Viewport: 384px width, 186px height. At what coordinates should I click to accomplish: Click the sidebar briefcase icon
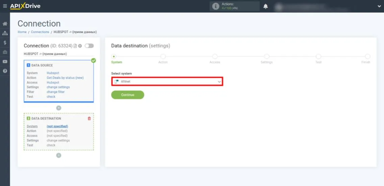pos(5,52)
